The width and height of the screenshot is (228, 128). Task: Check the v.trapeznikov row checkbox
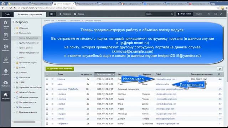pos(47,123)
